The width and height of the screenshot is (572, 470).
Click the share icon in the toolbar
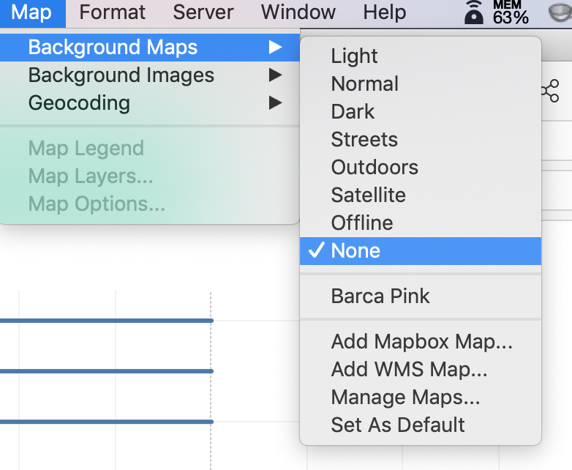[549, 91]
